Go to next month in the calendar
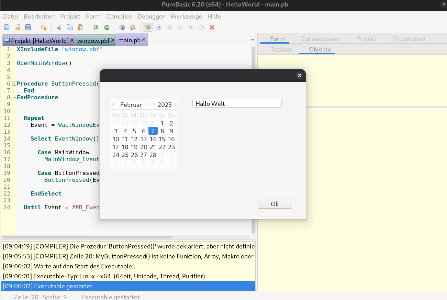 [x=148, y=104]
